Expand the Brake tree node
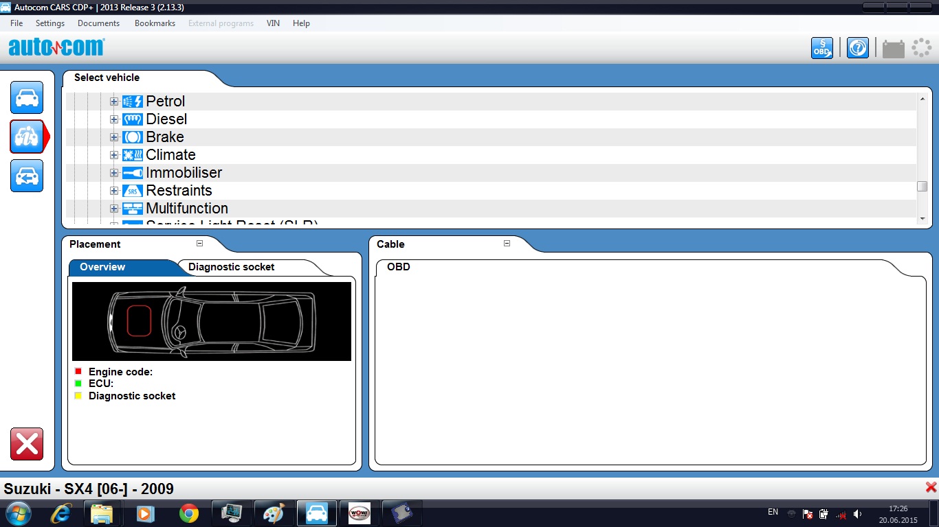The height and width of the screenshot is (527, 939). [x=114, y=137]
